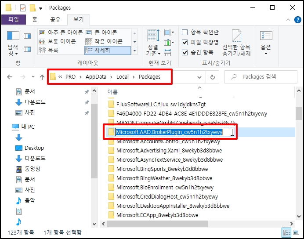Refresh the Packages folder view

pos(213,77)
